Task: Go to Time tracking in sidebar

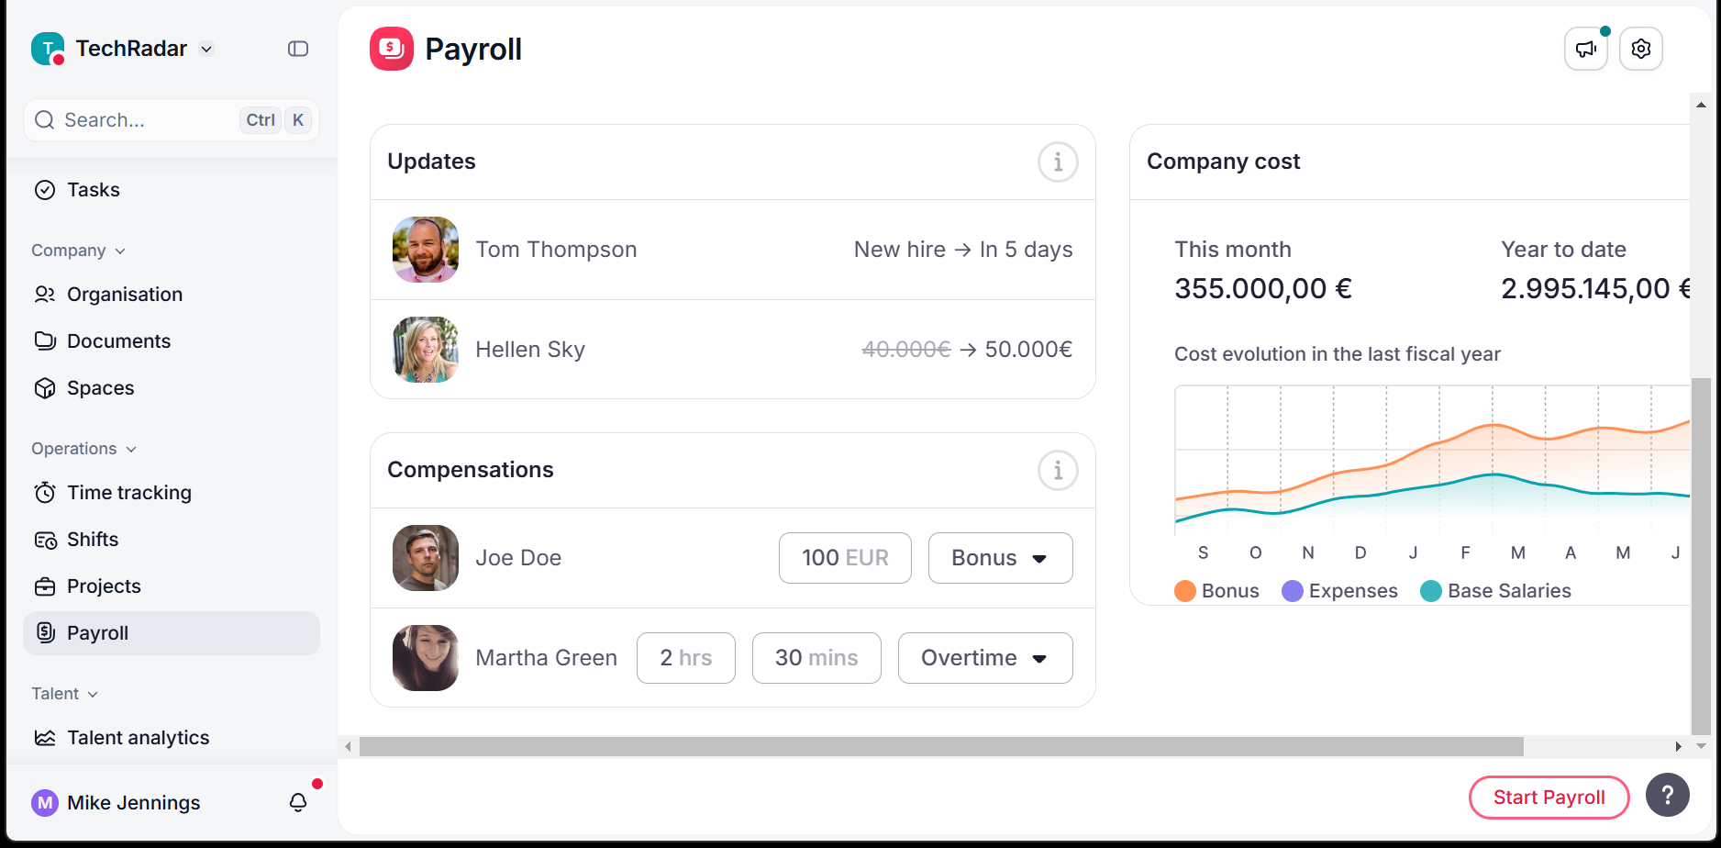Action: [128, 493]
